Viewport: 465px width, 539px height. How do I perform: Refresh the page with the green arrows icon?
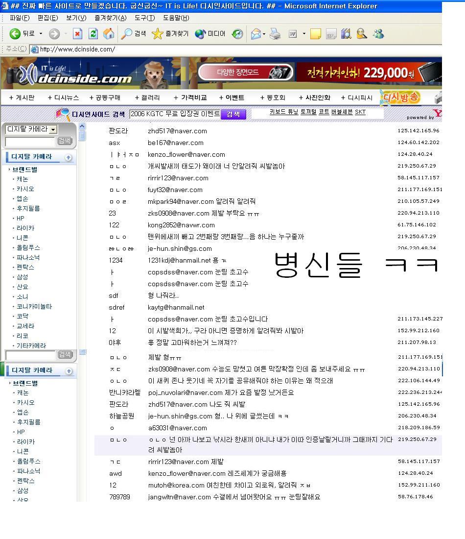click(x=93, y=34)
